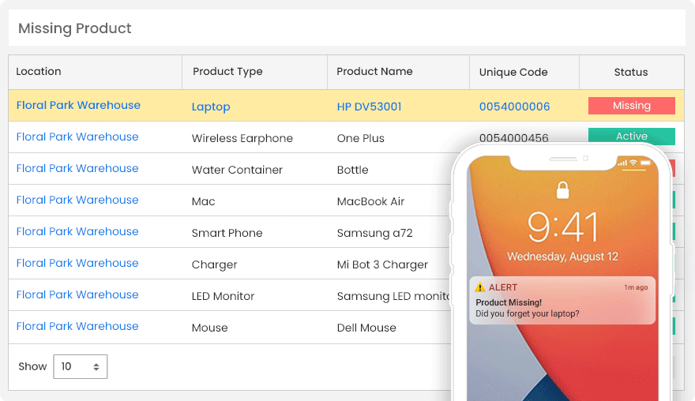Open the HP DV53001 product link
This screenshot has height=401, width=695.
click(x=369, y=107)
